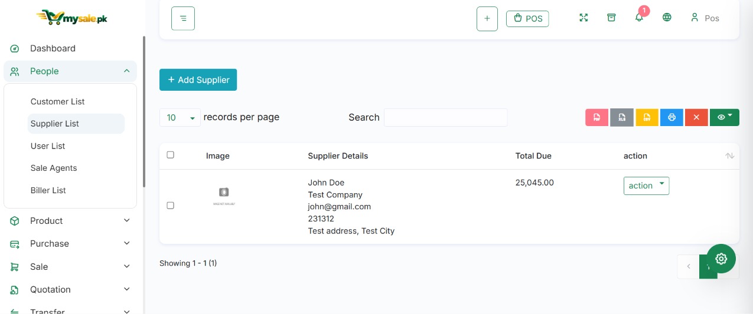Click the mysale.pk logo

click(x=71, y=17)
